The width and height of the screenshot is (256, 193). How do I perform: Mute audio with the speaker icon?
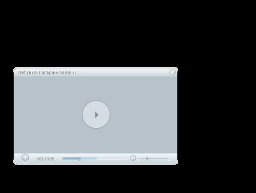point(133,159)
